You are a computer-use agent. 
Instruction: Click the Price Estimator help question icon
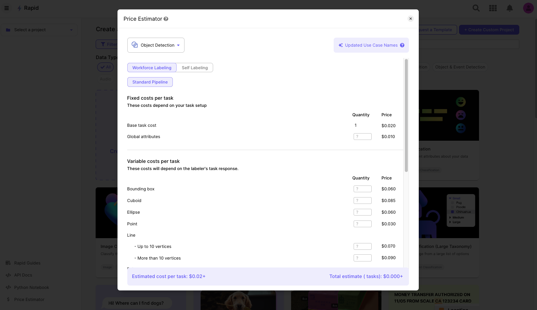(x=166, y=19)
